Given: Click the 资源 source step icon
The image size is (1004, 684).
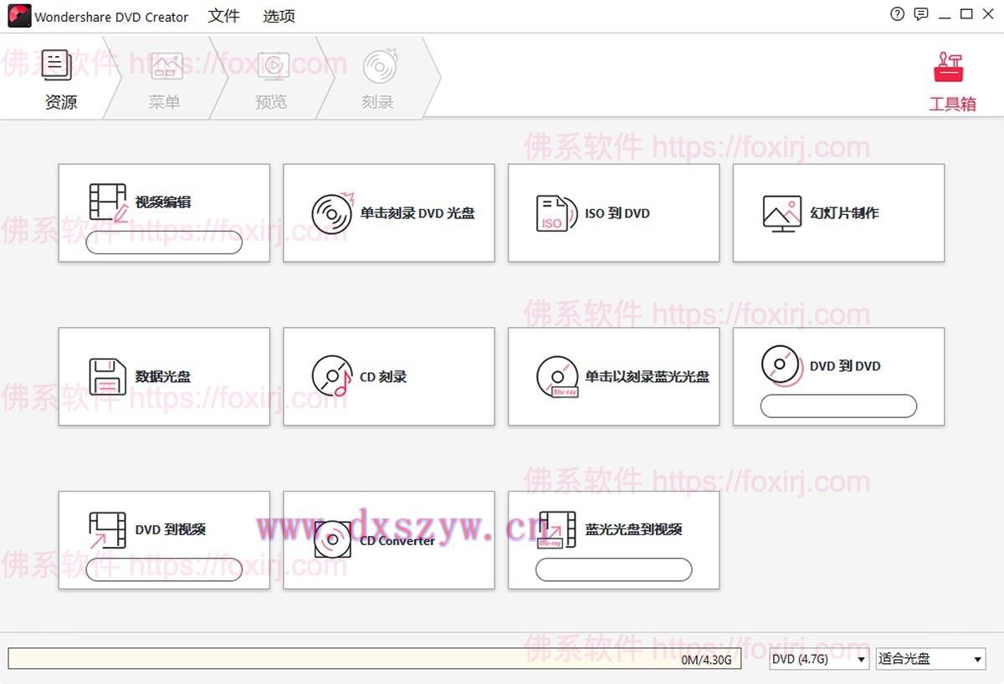Looking at the screenshot, I should point(56,65).
